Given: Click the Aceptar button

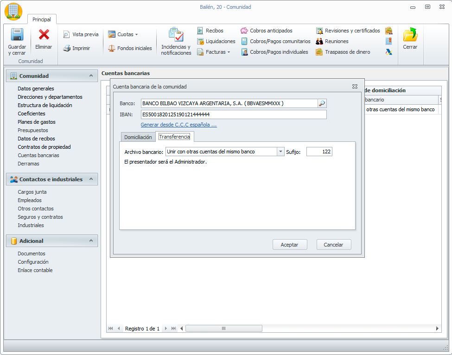Looking at the screenshot, I should click(289, 245).
